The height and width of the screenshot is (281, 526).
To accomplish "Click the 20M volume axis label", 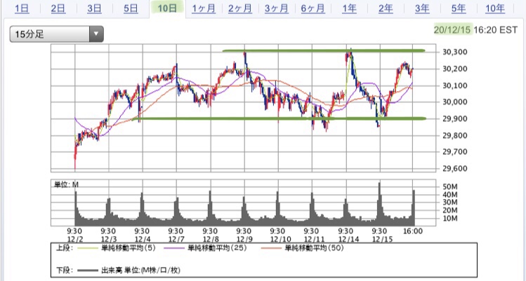I will (x=450, y=210).
